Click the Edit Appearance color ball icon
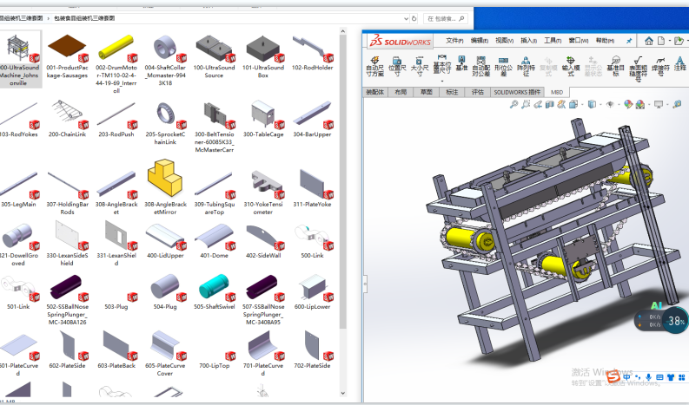The width and height of the screenshot is (689, 405). (x=628, y=104)
